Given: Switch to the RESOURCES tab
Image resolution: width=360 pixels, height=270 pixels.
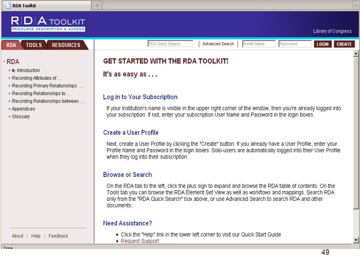Looking at the screenshot, I should pos(66,45).
